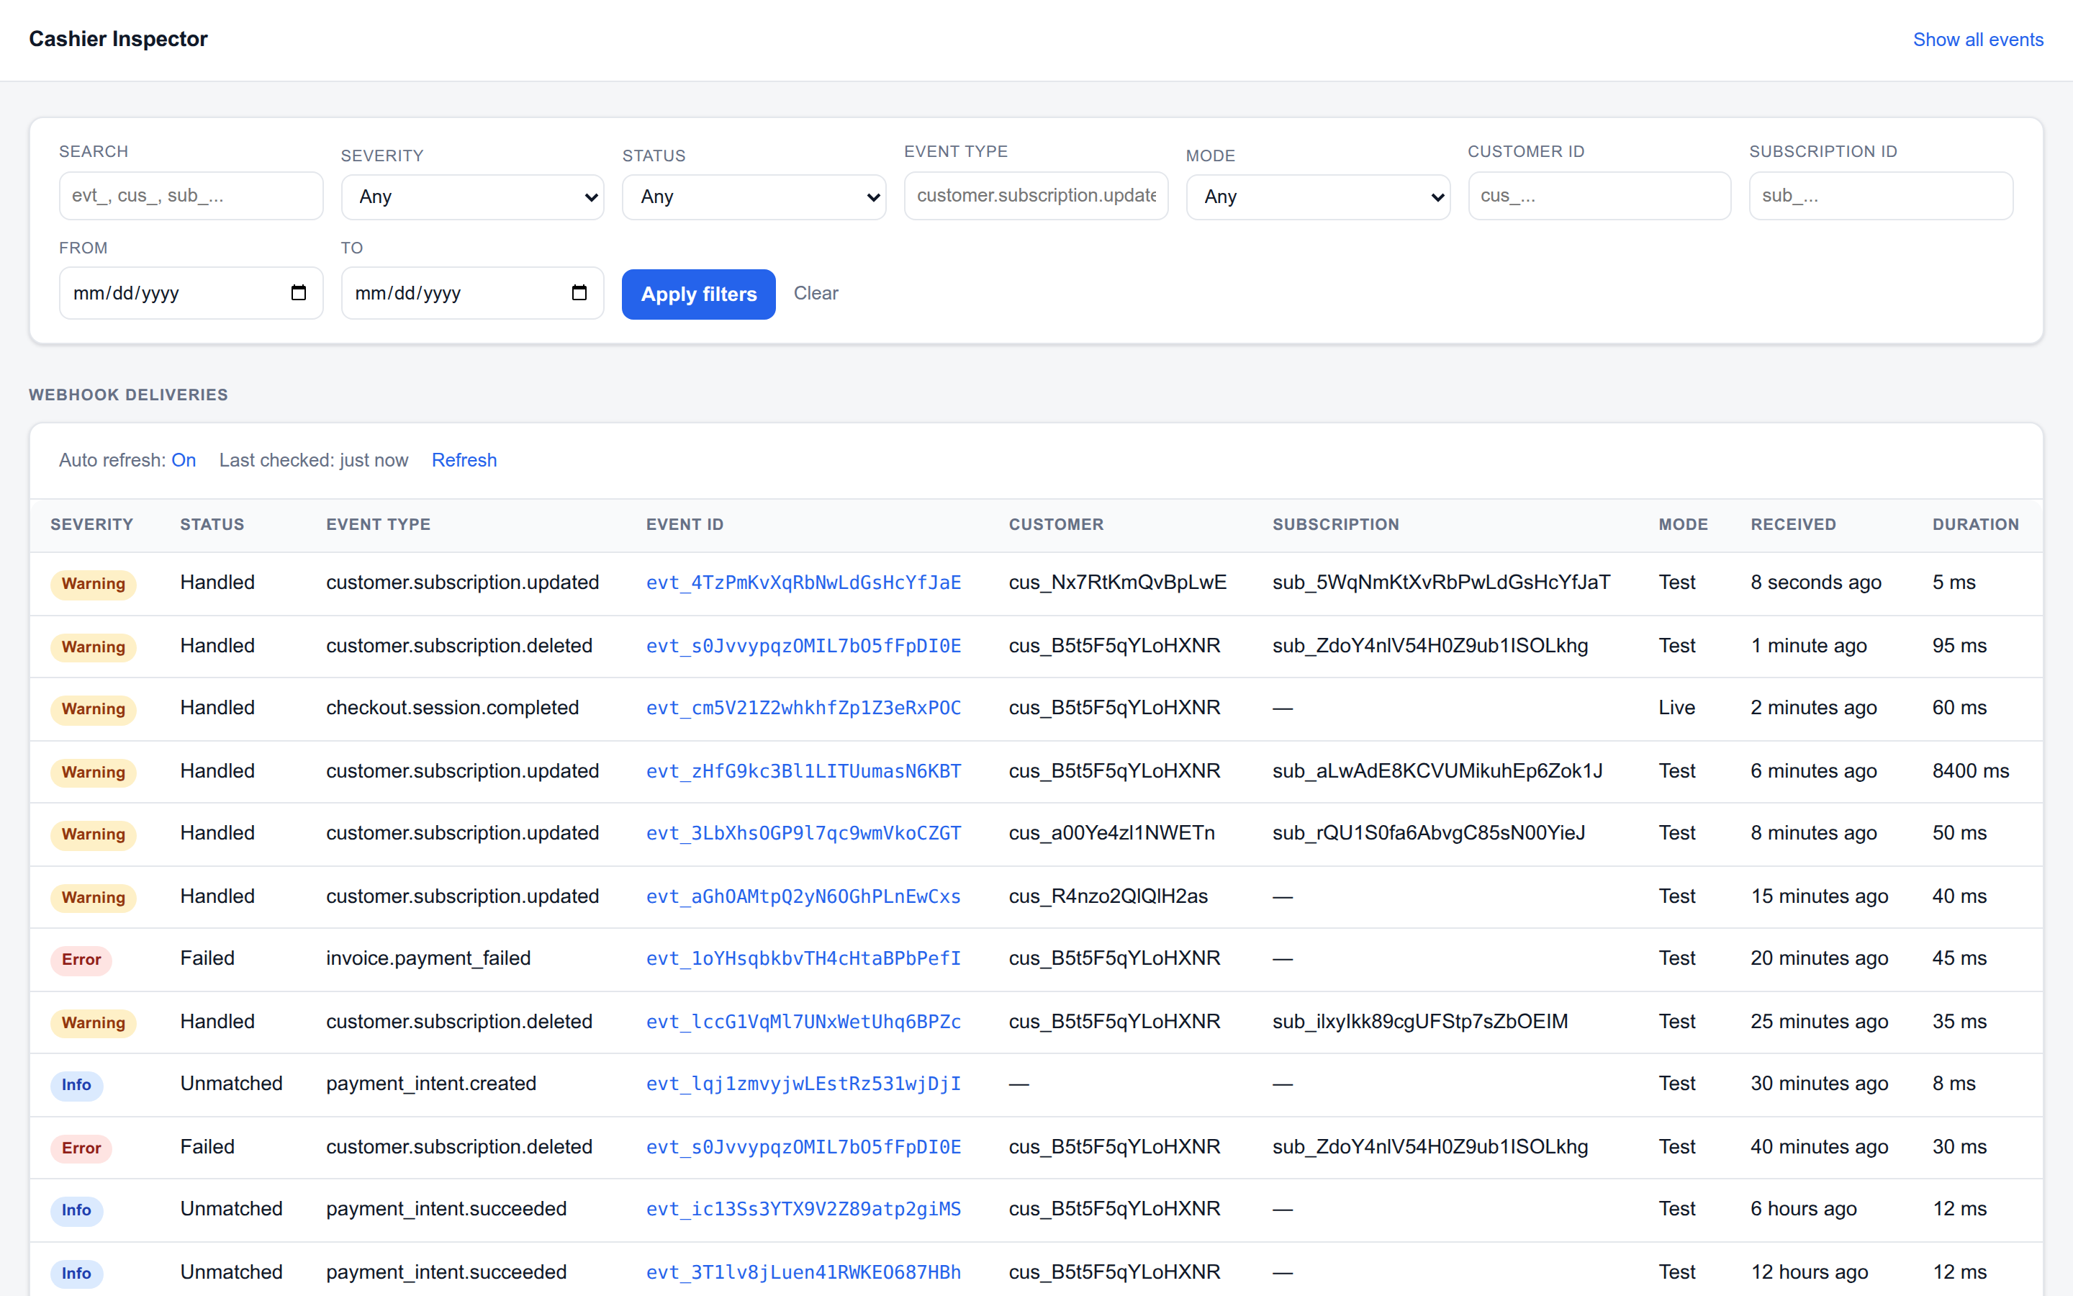
Task: Open event evt_4TzPmKvXqRbNwLdGsHcYfJaE
Action: pyautogui.click(x=803, y=583)
